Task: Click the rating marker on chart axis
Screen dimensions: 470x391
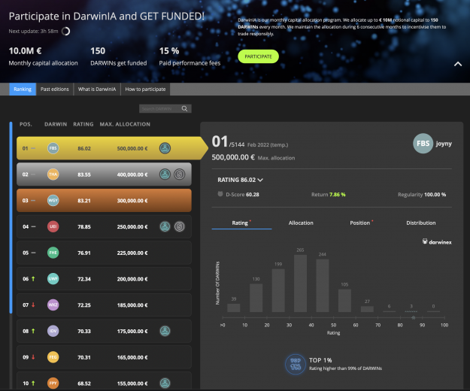Action: click(x=414, y=317)
